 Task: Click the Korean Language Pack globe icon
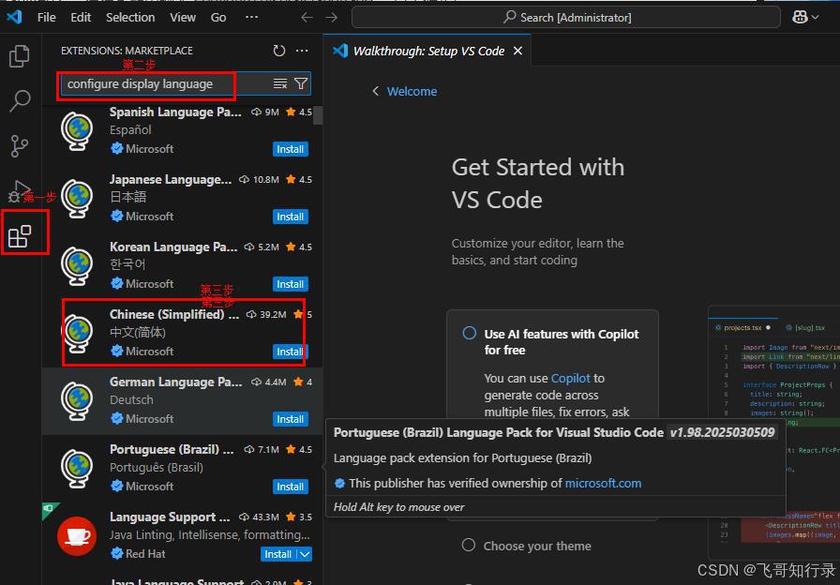tap(77, 266)
